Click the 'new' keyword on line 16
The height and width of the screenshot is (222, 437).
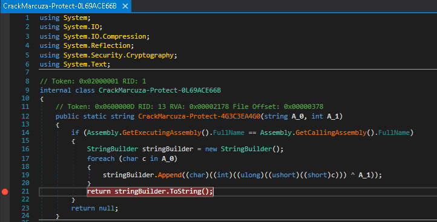[211, 149]
